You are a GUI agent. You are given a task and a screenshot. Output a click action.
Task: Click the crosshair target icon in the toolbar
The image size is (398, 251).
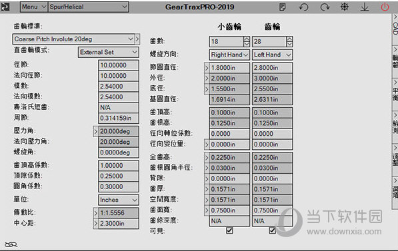pyautogui.click(x=345, y=7)
